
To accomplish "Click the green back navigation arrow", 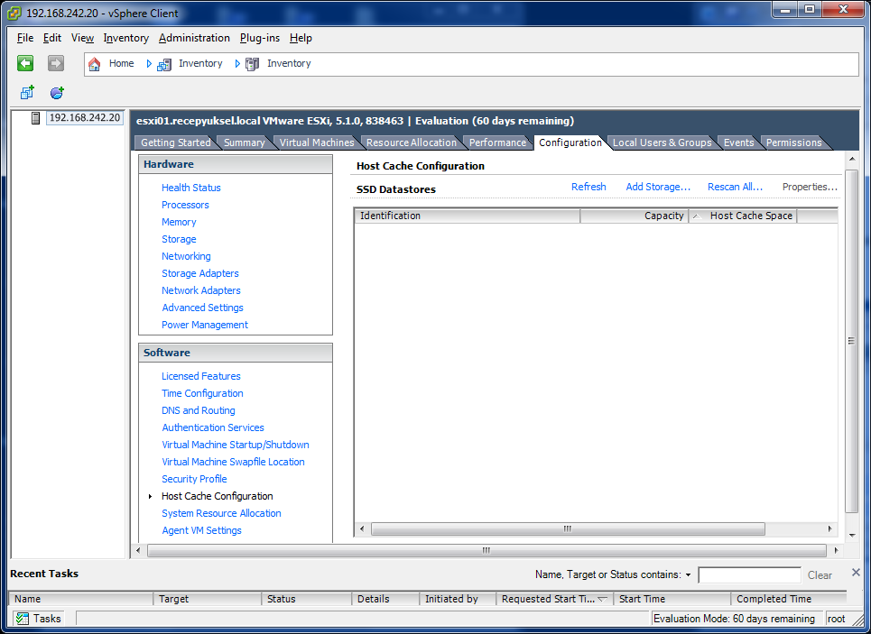I will point(25,63).
